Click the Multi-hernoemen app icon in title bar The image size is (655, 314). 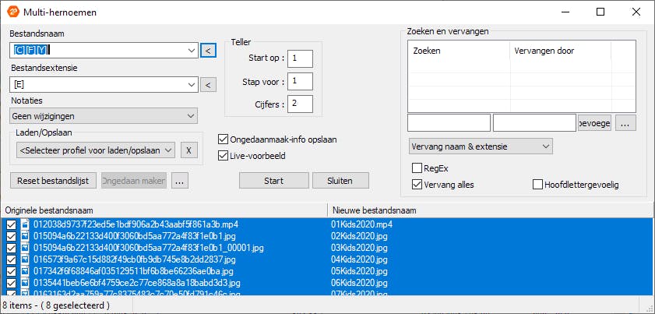(x=13, y=12)
